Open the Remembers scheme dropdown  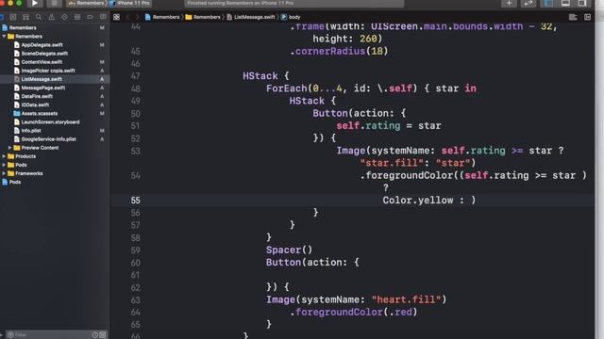(86, 3)
